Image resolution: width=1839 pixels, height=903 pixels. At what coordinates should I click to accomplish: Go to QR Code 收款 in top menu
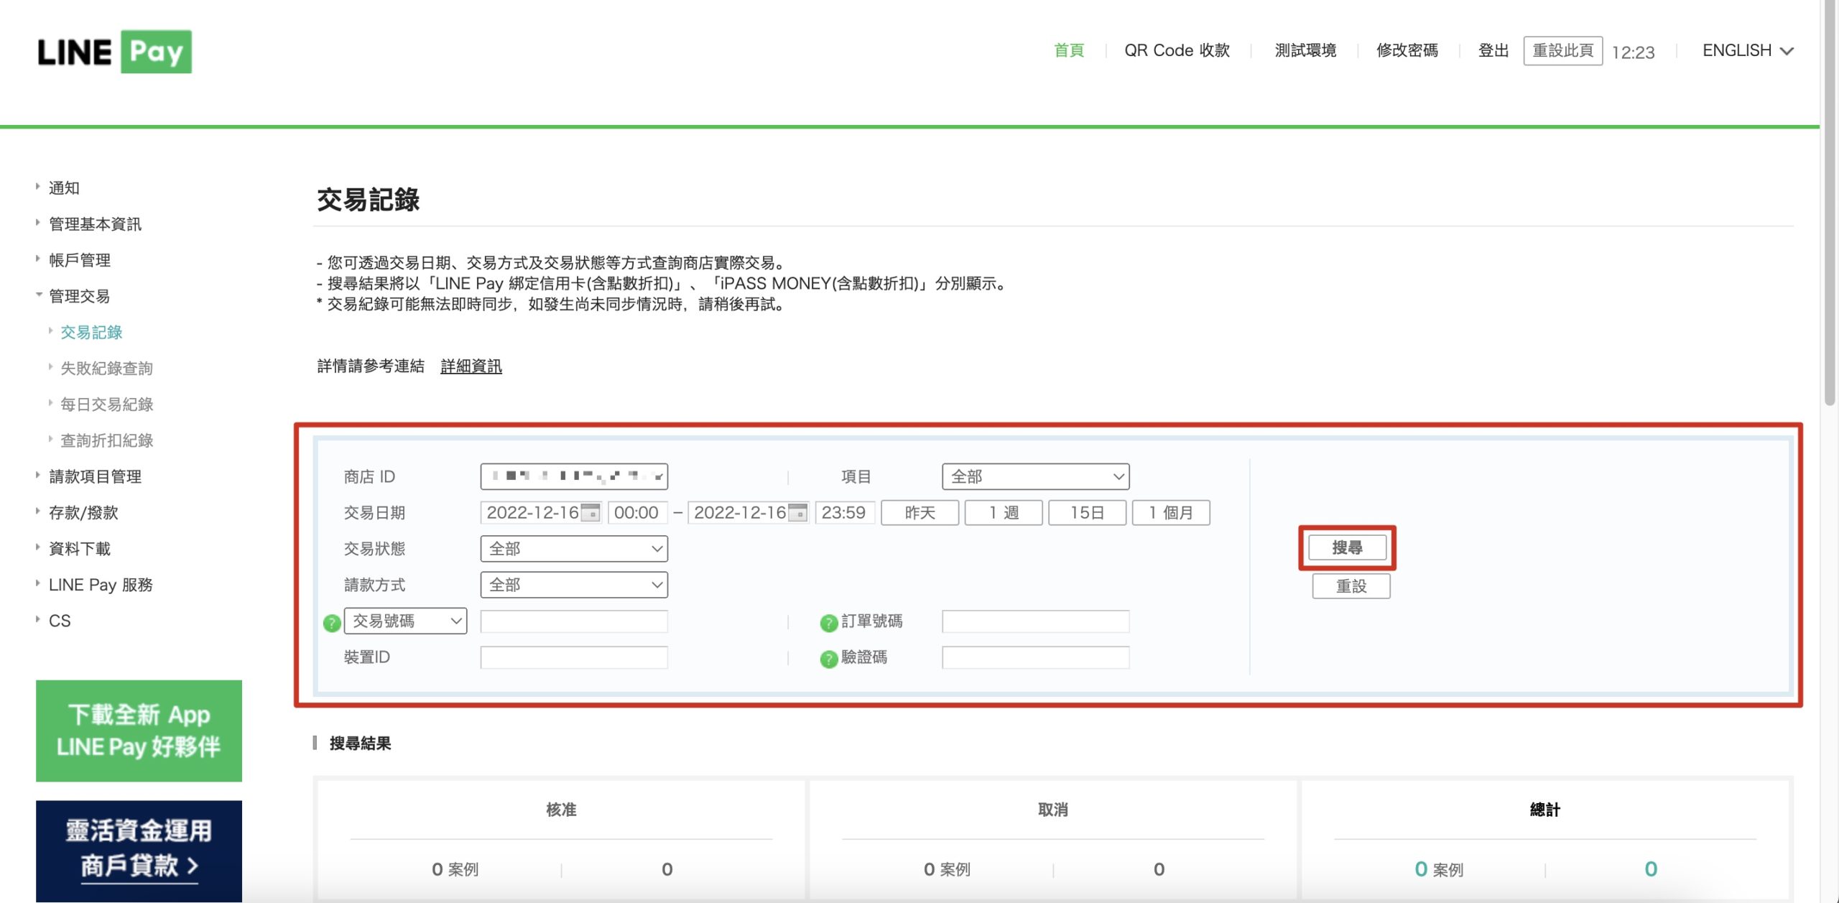pyautogui.click(x=1177, y=51)
